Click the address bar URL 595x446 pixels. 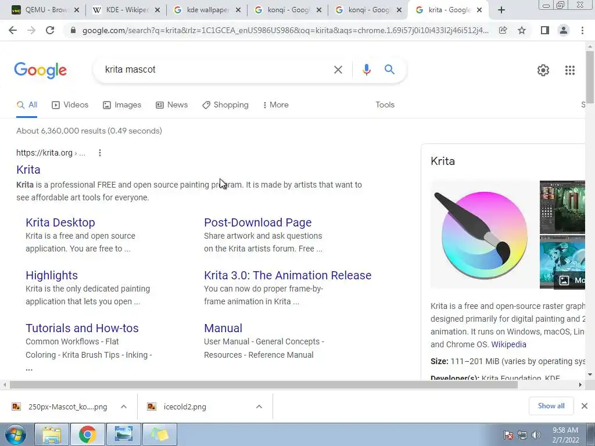[285, 30]
